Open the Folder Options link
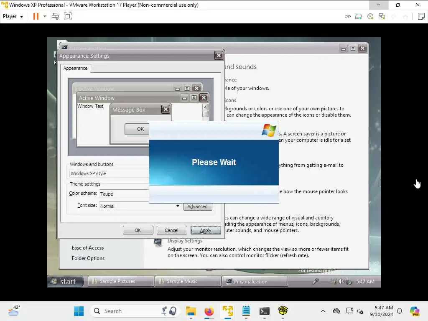 [x=88, y=258]
